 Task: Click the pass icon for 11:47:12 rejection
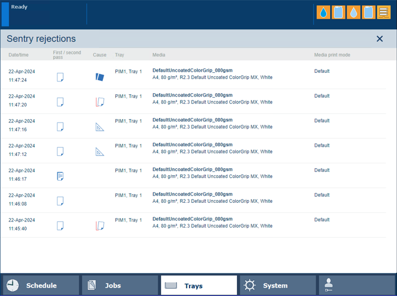(60, 151)
